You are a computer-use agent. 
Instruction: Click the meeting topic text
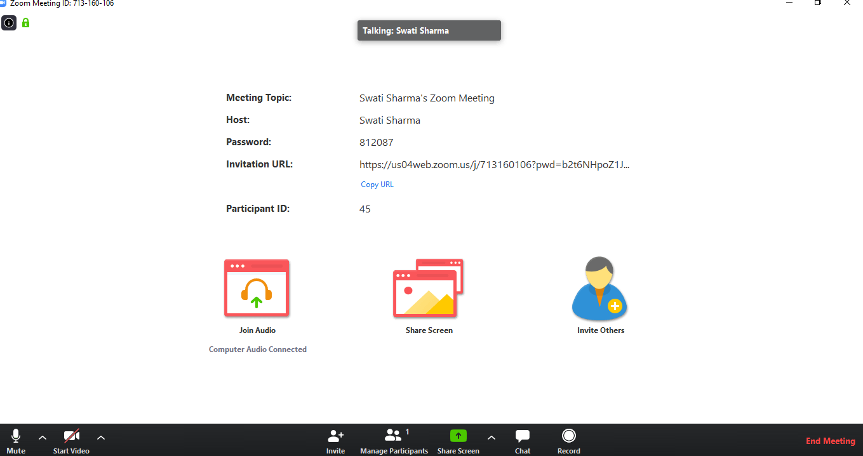point(427,98)
